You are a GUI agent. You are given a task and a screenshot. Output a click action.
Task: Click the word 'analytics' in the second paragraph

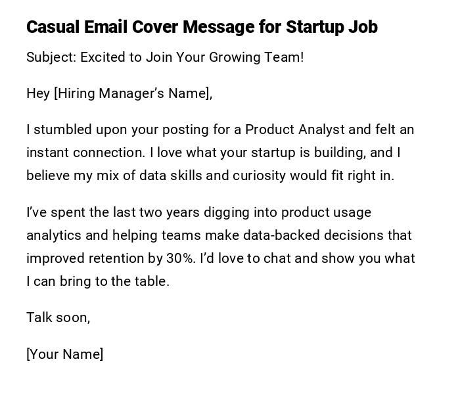pos(52,235)
